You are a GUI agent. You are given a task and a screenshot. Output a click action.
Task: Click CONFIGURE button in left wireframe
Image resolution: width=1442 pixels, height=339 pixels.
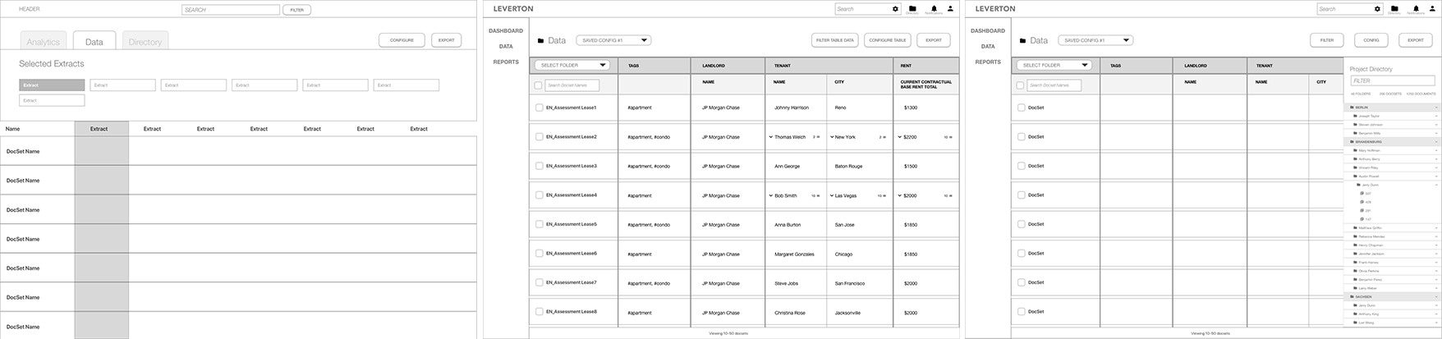tap(402, 39)
